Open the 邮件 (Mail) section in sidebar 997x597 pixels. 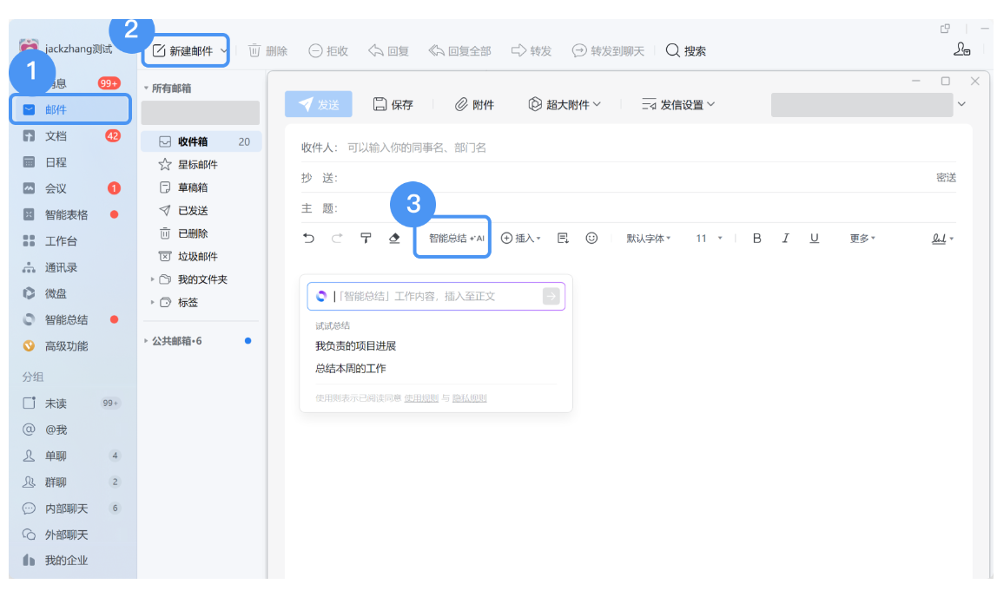coord(70,109)
